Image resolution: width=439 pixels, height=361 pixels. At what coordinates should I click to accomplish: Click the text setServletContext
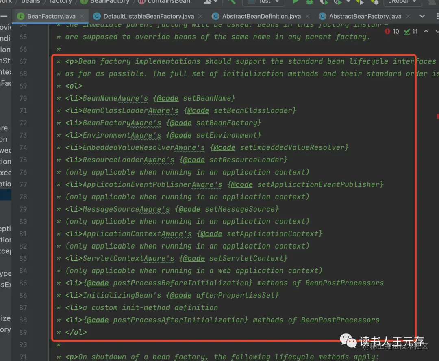point(246,258)
